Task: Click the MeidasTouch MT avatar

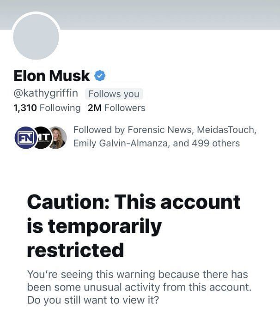Action: 43,138
